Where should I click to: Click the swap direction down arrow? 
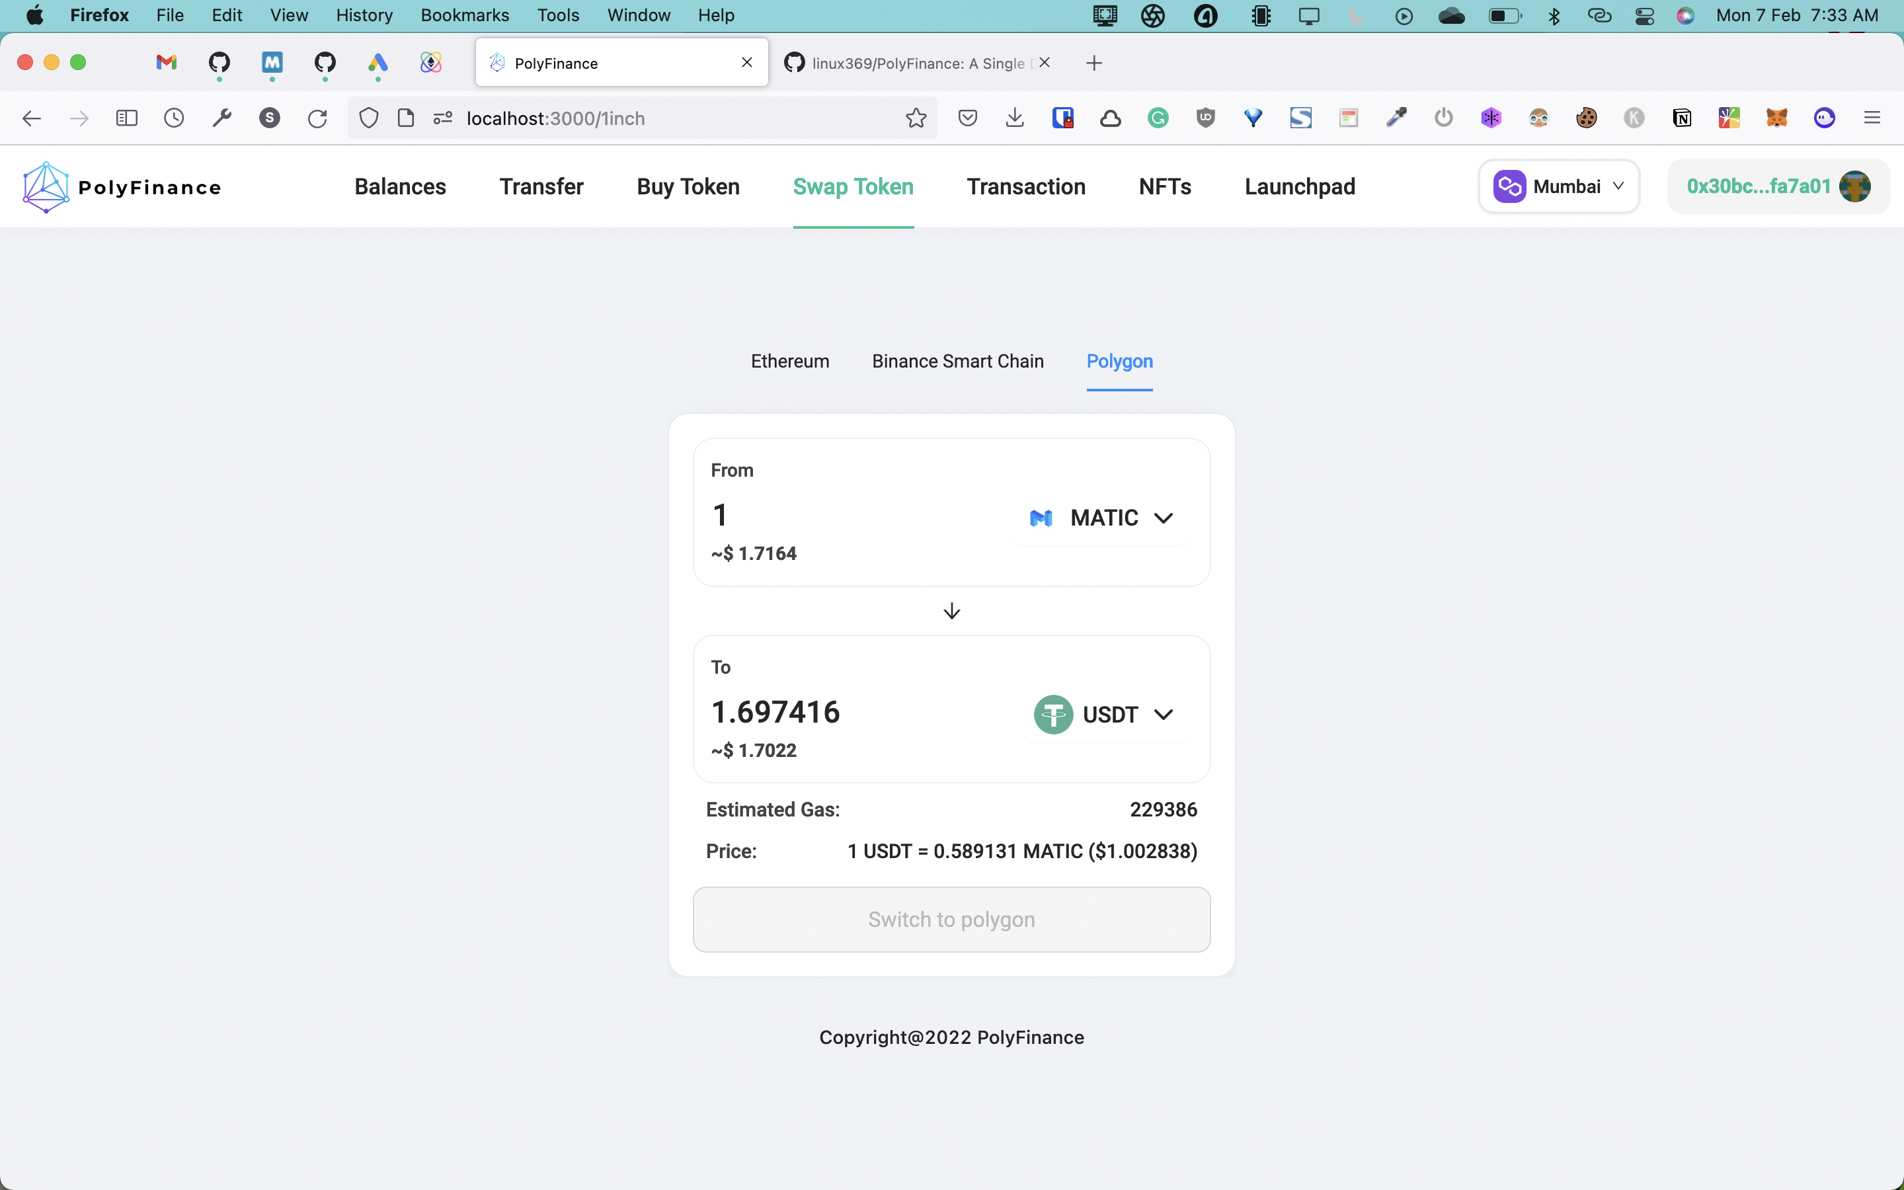point(951,611)
